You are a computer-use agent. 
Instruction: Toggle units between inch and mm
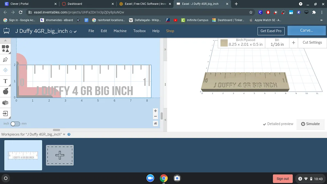(x=15, y=124)
